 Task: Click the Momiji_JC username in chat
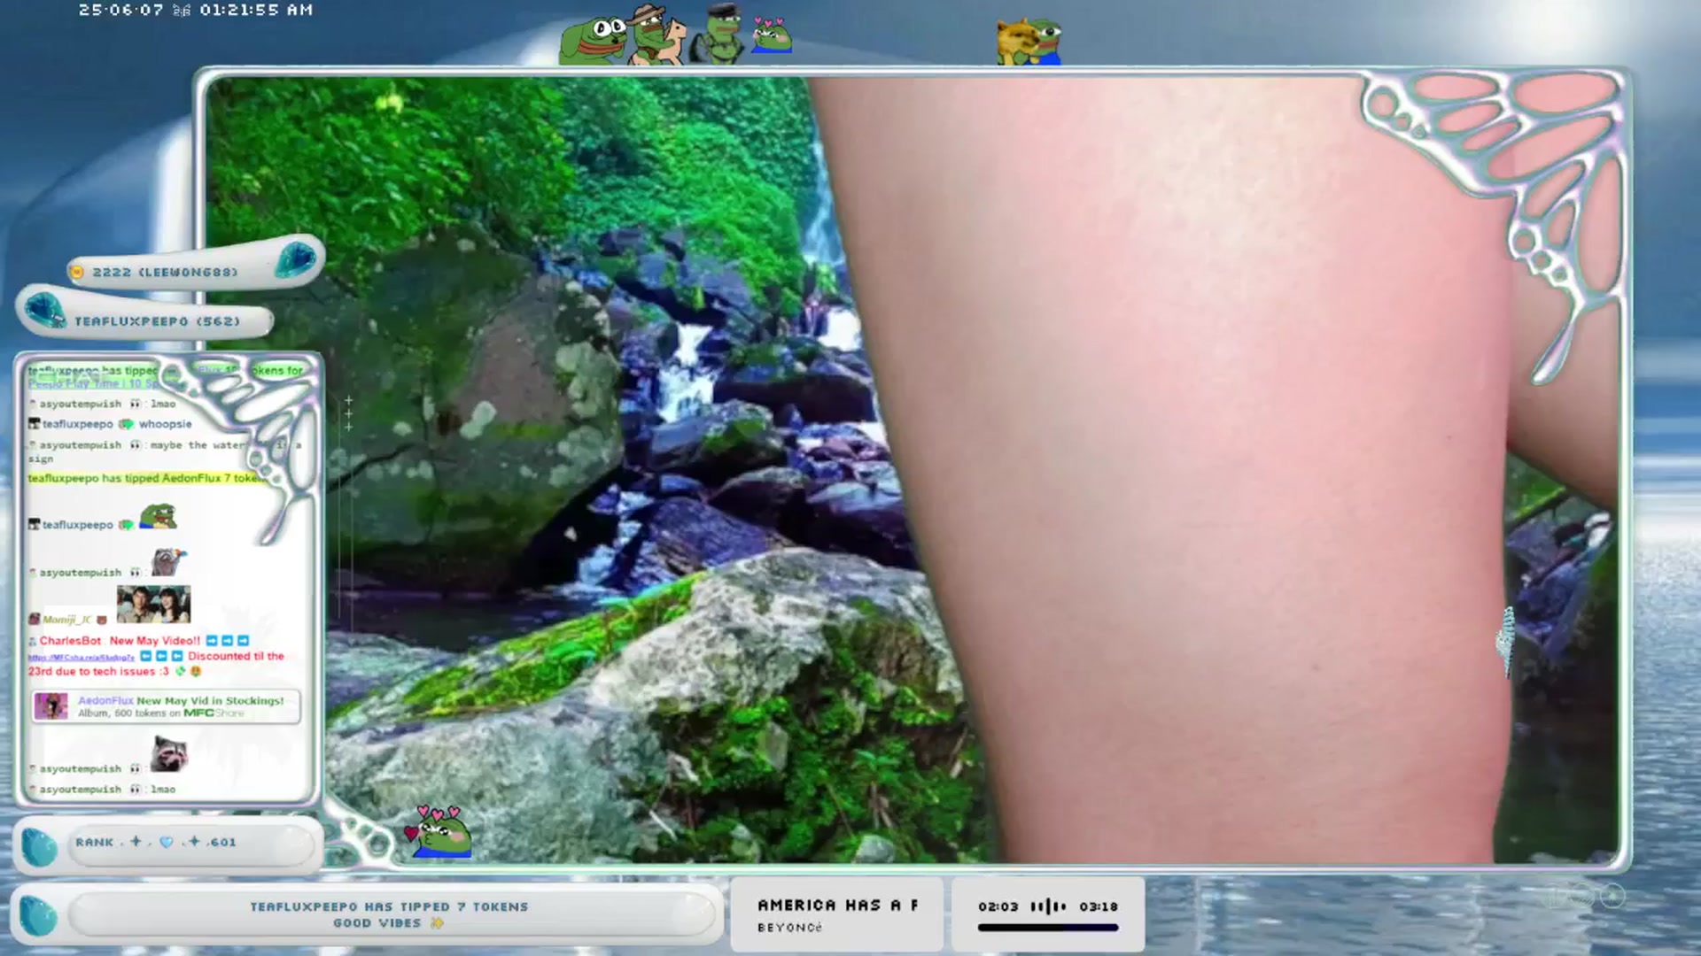[x=66, y=620]
